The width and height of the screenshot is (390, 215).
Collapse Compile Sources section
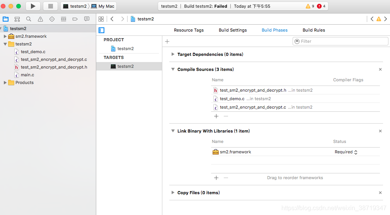(173, 69)
